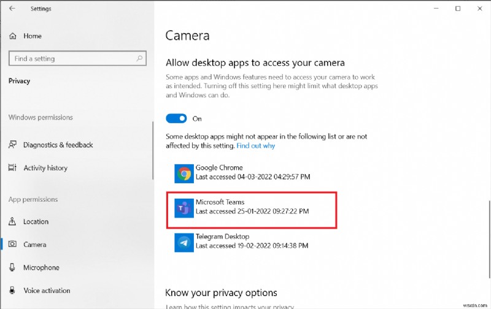Go to Microphone settings
The image size is (491, 309).
[41, 267]
